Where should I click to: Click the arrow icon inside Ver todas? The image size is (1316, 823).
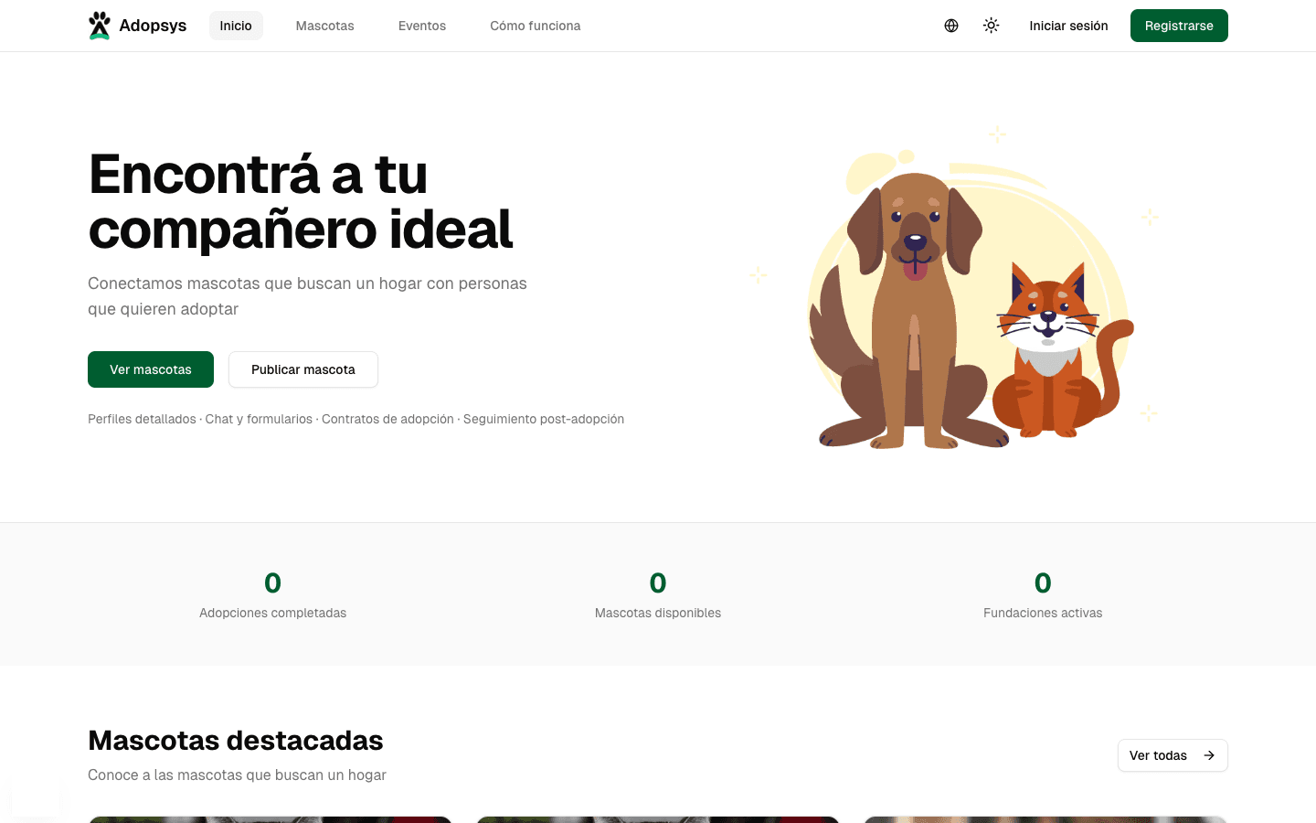[1208, 755]
